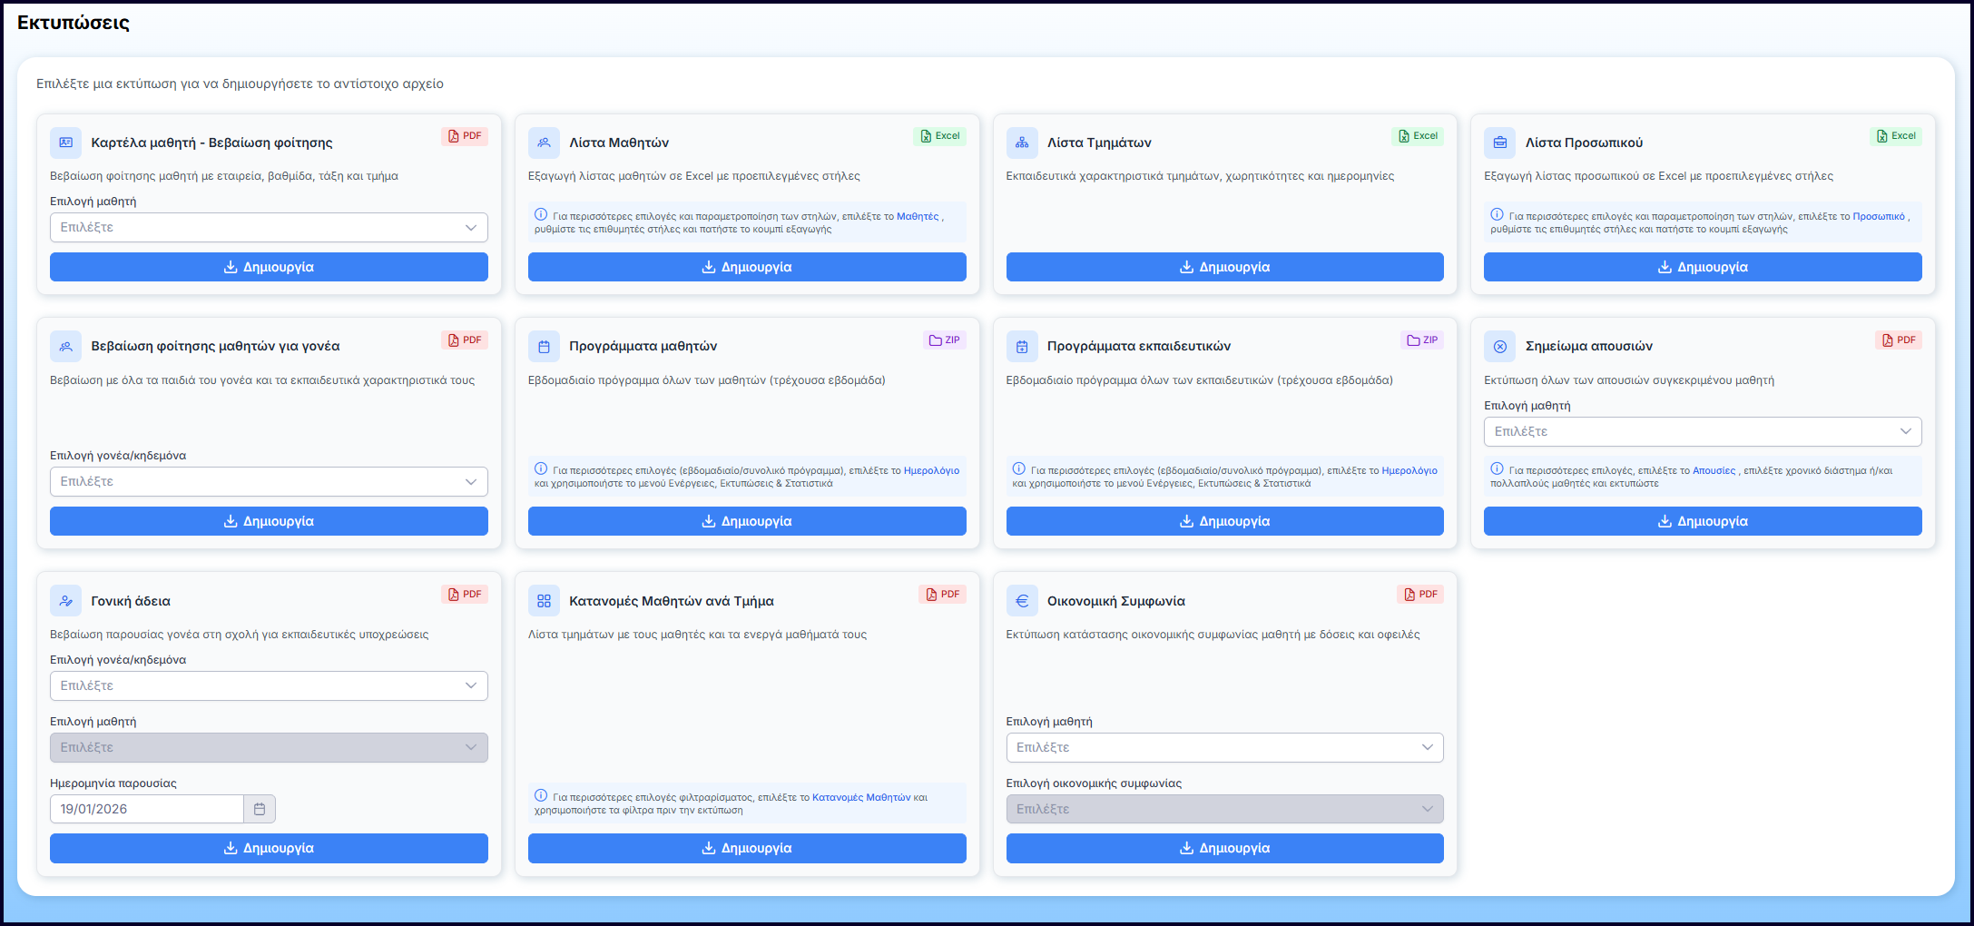Click the Λίστα Προσωπικού briefcase icon
Viewport: 1974px width, 926px height.
tap(1499, 143)
